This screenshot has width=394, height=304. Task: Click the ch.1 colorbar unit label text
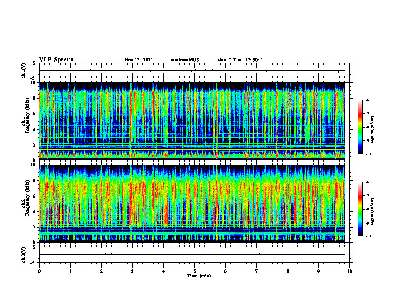[x=373, y=129]
